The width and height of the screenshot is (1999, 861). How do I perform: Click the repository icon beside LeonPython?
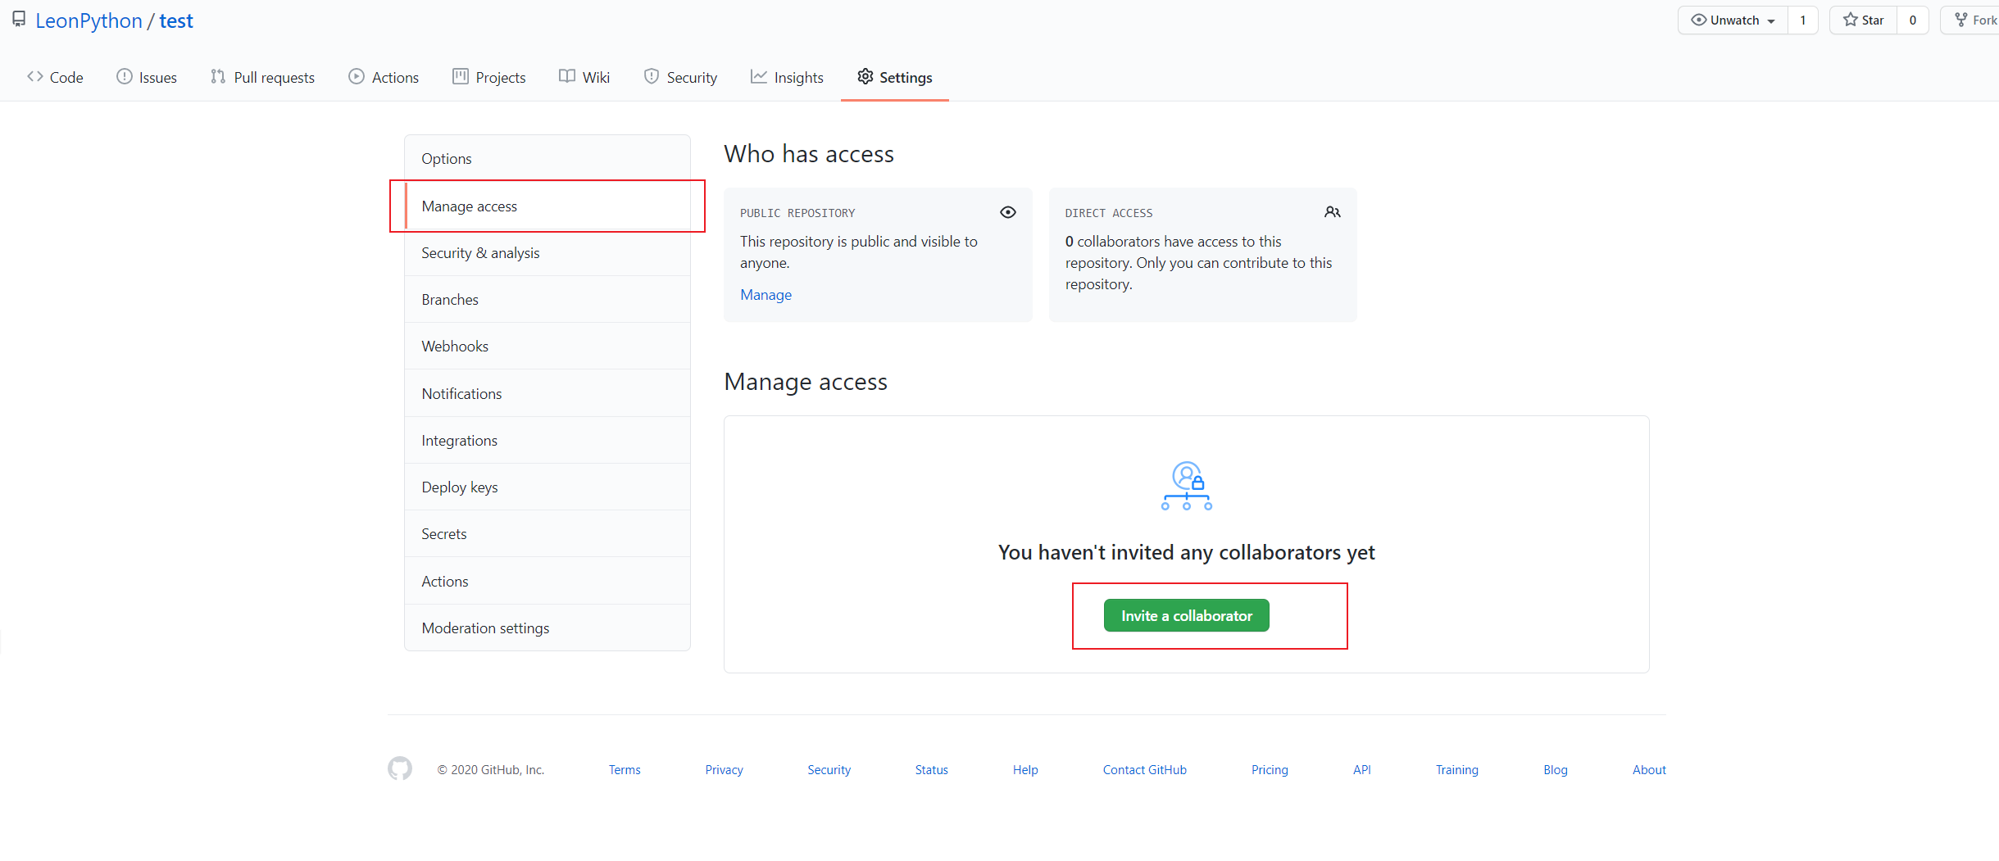19,20
